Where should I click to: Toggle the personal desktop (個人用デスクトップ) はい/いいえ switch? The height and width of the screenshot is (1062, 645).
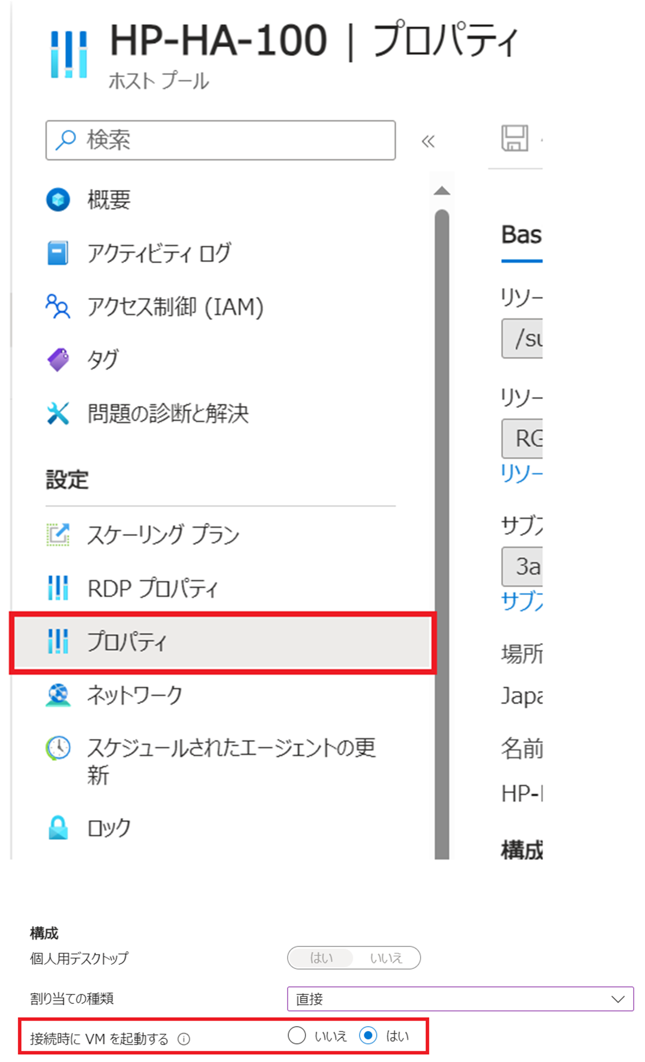coord(354,958)
